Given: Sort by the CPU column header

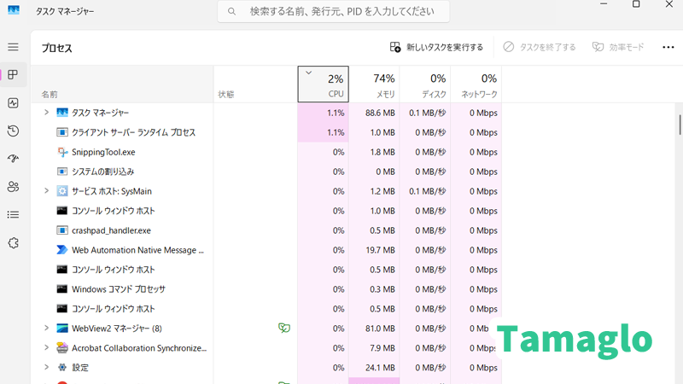Looking at the screenshot, I should coord(323,84).
